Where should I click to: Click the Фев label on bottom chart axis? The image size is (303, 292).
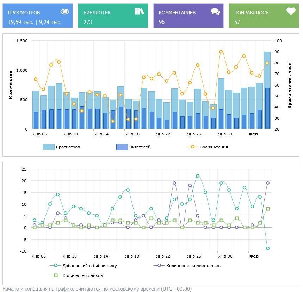pos(254,256)
